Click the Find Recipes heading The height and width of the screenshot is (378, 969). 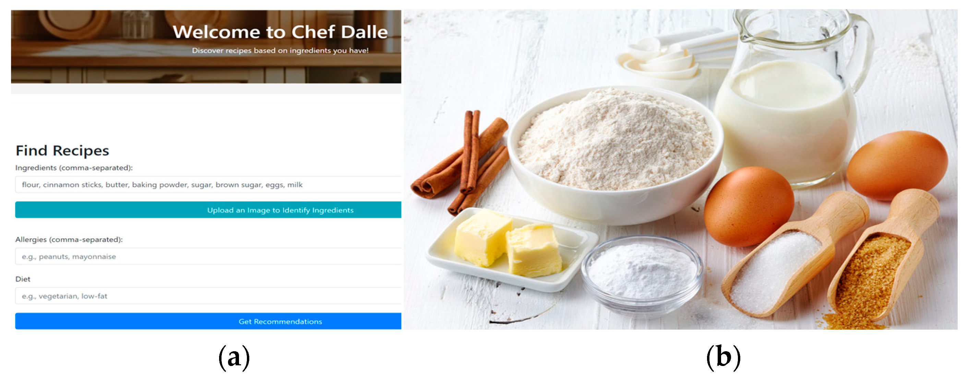tap(62, 151)
